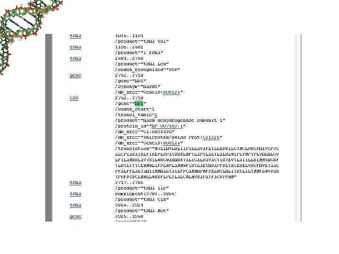
Task: Open GeneID 808126 link in the CDS section
Action: (171, 143)
